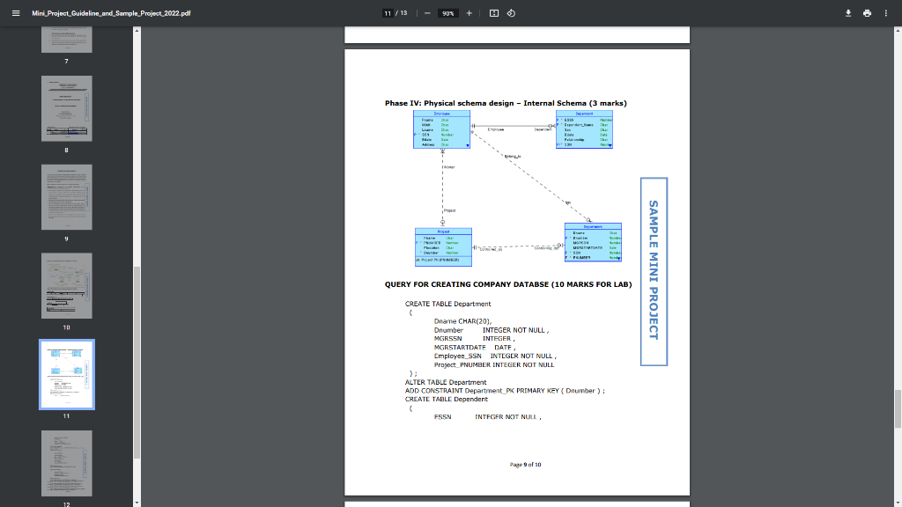
Task: Open page 10 thumbnail
Action: [x=67, y=286]
